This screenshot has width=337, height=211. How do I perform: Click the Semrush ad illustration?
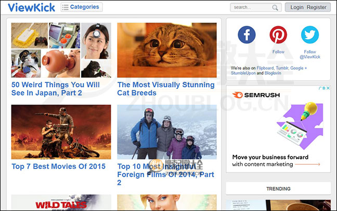300,126
